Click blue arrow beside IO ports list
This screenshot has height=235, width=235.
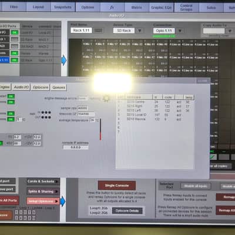[x=64, y=61]
